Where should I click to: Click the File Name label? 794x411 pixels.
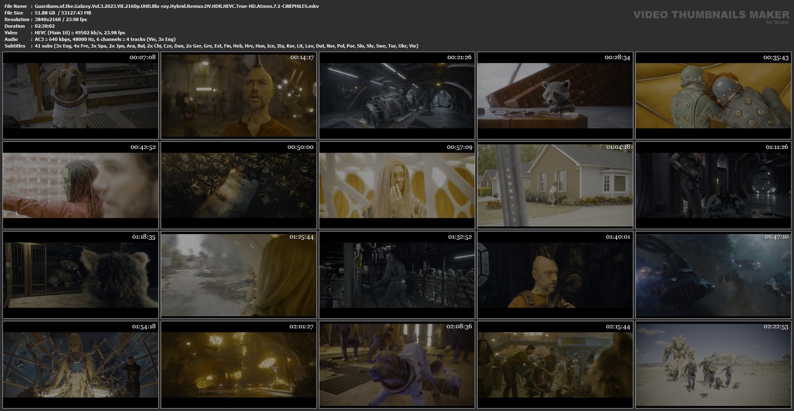click(16, 6)
